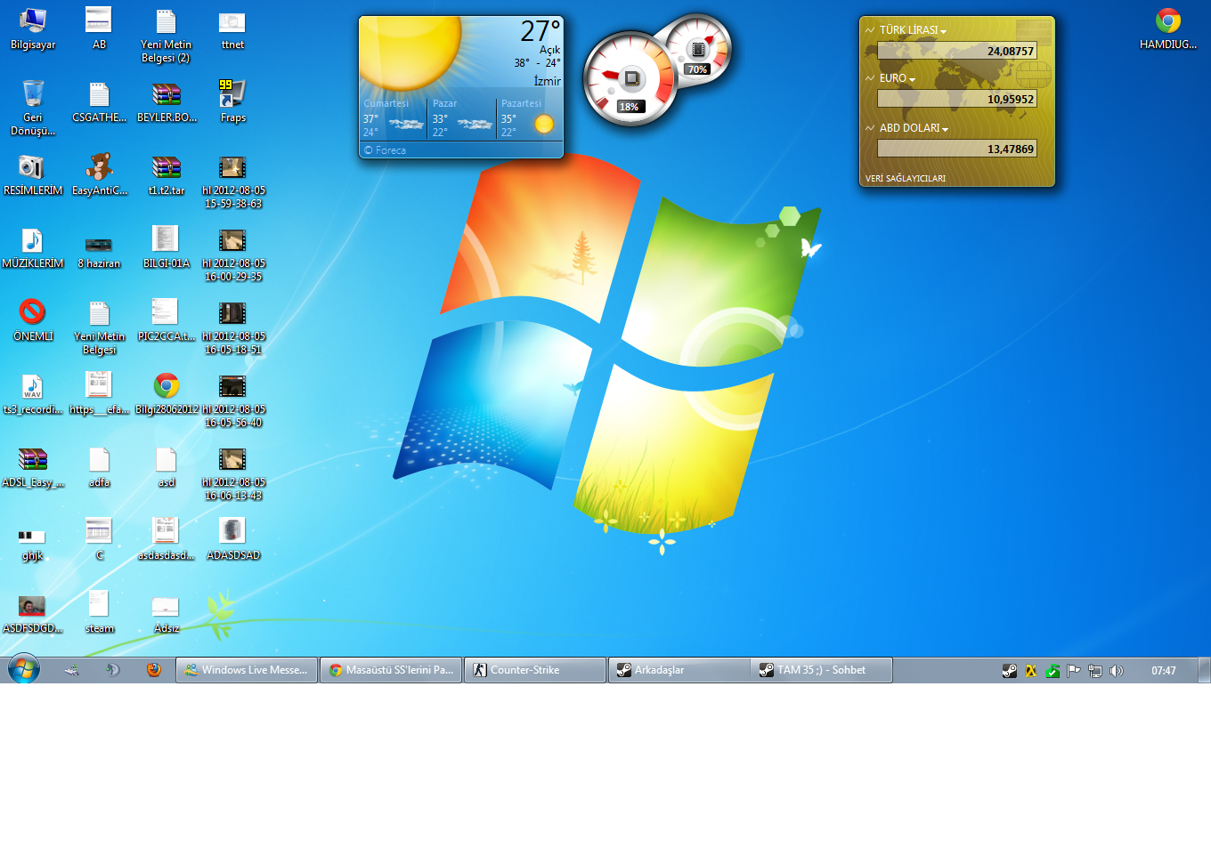Click İzmir location in weather gadget
1211x864 pixels.
click(x=547, y=81)
